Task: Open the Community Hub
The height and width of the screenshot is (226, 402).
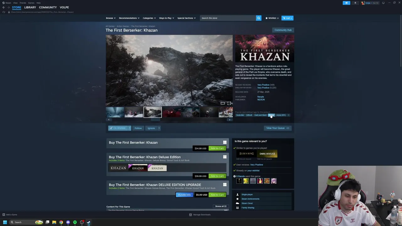Action: tap(283, 30)
